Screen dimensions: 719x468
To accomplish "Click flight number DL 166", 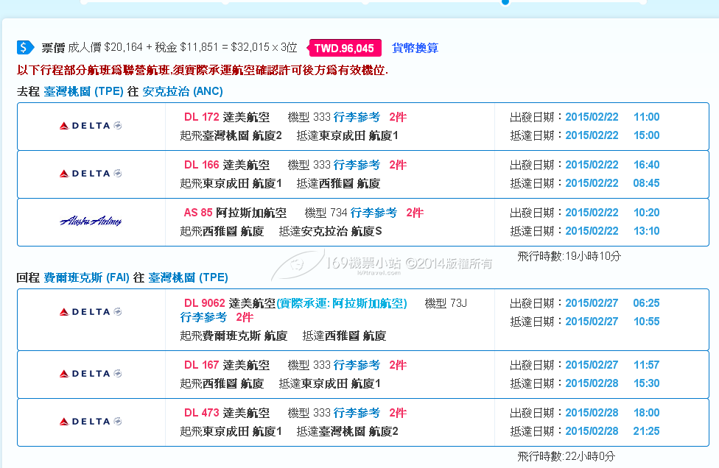I will tap(202, 165).
